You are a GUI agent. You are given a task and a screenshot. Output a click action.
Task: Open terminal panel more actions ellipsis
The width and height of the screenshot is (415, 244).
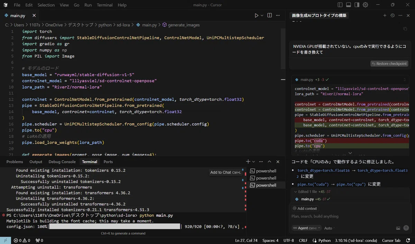pos(261,162)
